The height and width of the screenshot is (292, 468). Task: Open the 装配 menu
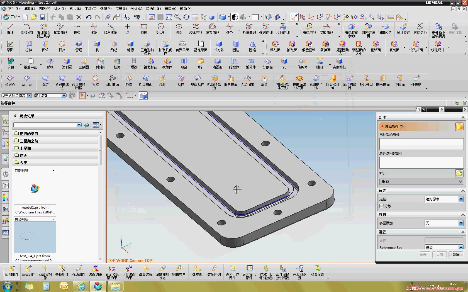coord(106,9)
